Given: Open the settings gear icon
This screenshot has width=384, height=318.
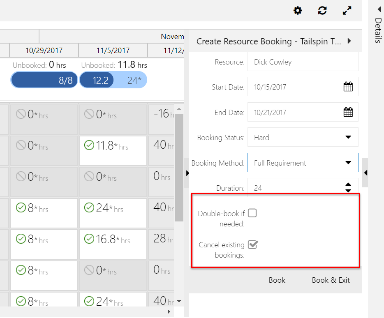Looking at the screenshot, I should click(x=298, y=11).
